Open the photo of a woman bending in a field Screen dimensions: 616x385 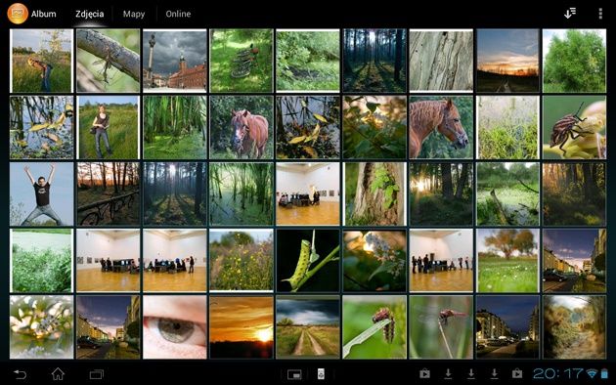click(42, 61)
